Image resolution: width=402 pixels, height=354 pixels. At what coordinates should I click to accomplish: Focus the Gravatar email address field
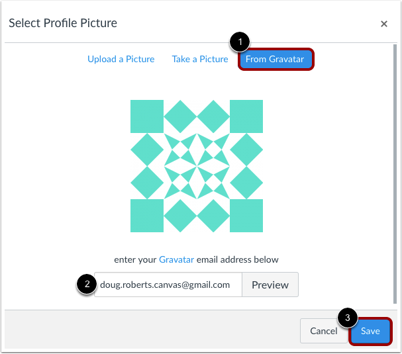[x=168, y=285]
